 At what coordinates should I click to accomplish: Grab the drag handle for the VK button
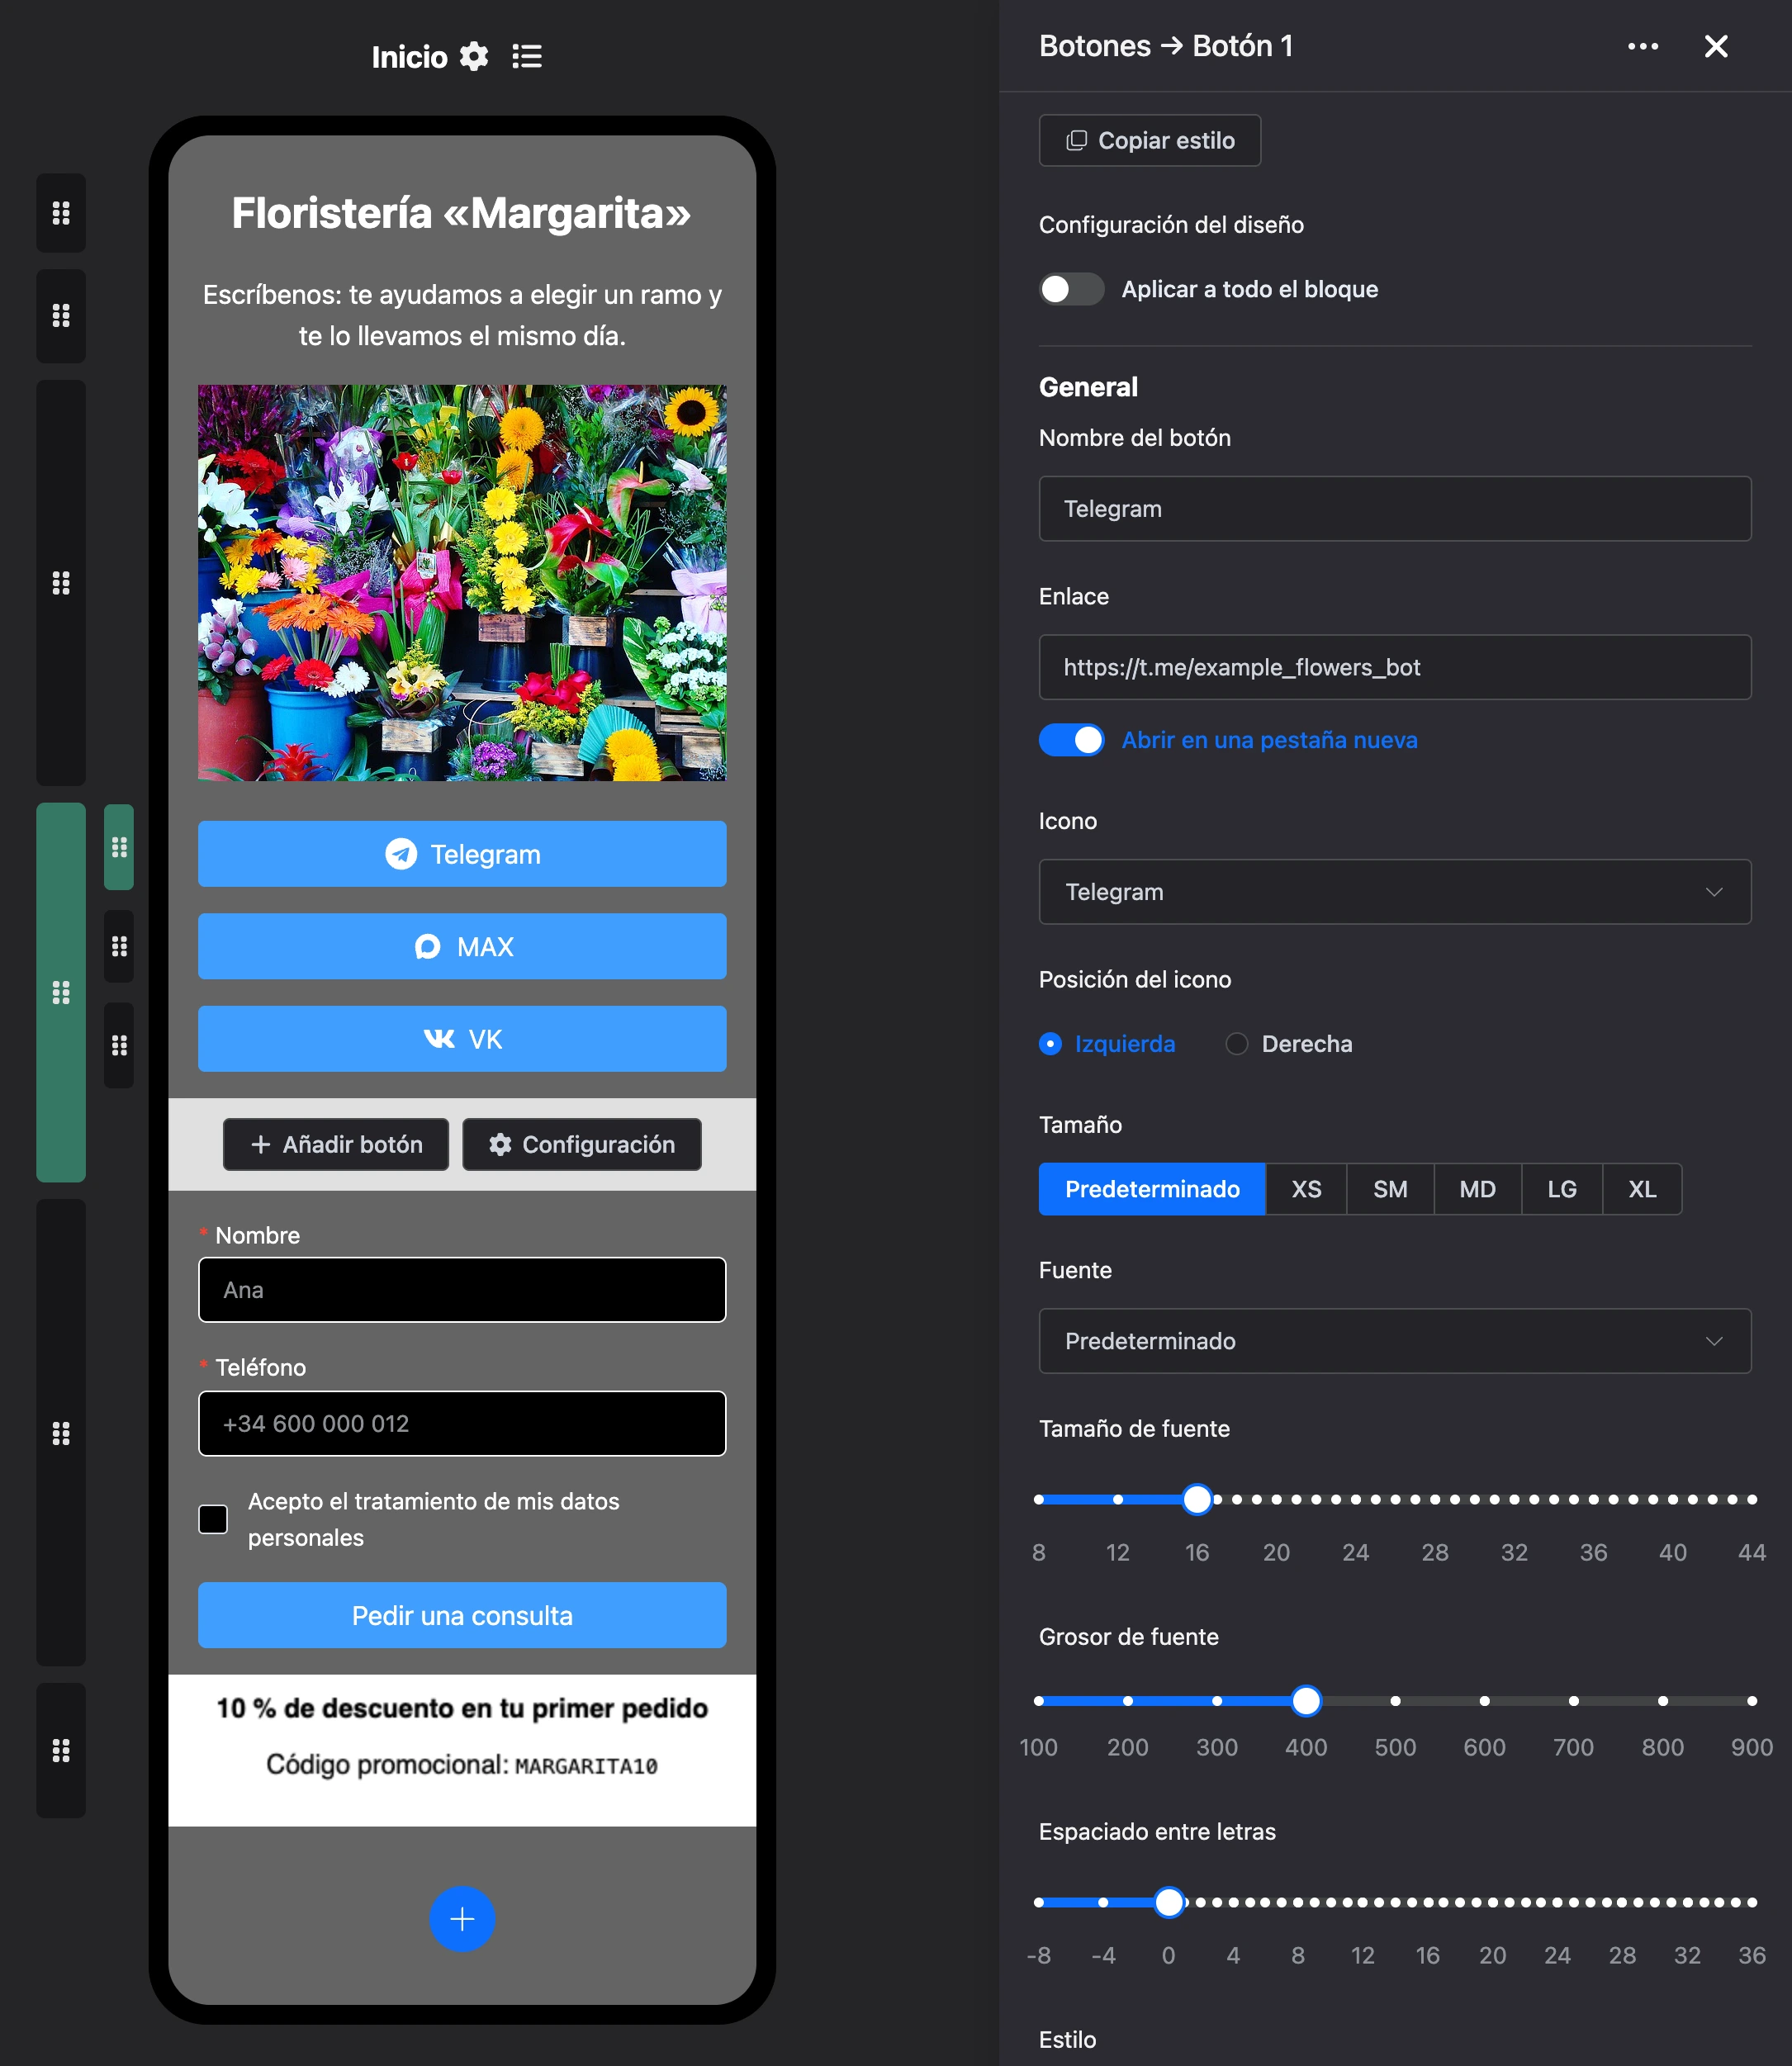point(119,1045)
